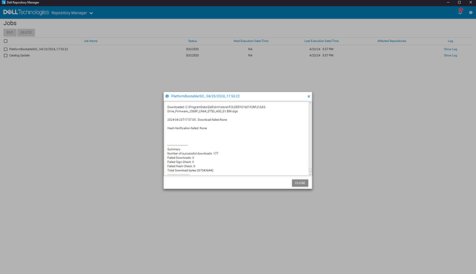The width and height of the screenshot is (476, 274).
Task: Click the info icon in dialog title
Action: 167,96
